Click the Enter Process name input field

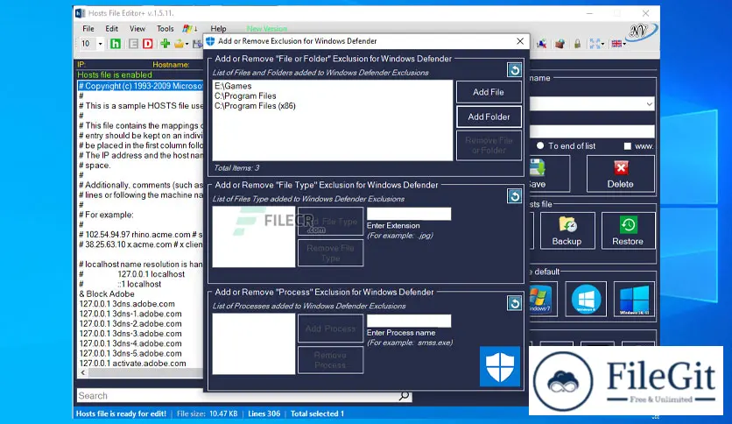[x=409, y=321]
